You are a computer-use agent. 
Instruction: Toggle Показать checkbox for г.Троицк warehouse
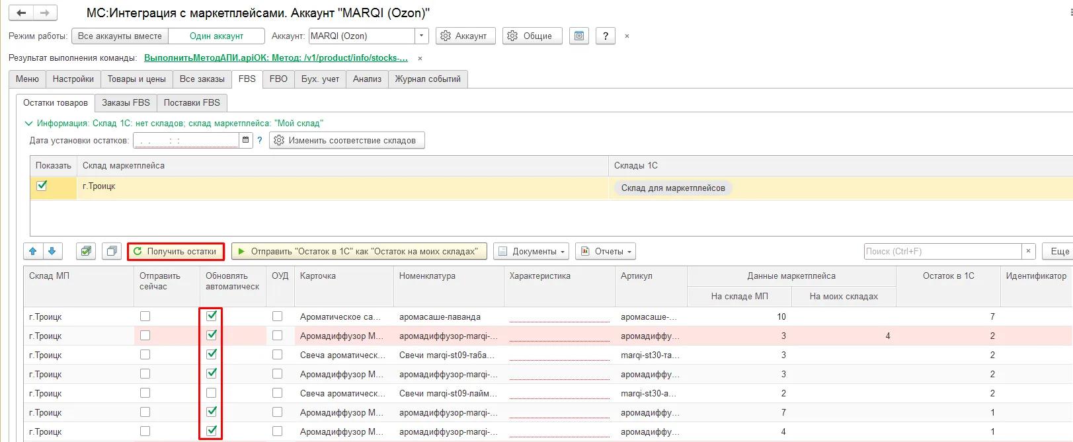click(42, 186)
